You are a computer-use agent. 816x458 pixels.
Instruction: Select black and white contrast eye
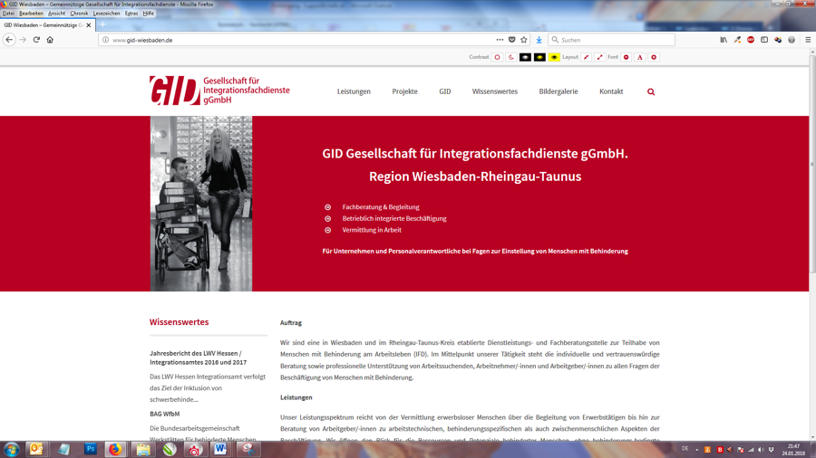tap(525, 57)
